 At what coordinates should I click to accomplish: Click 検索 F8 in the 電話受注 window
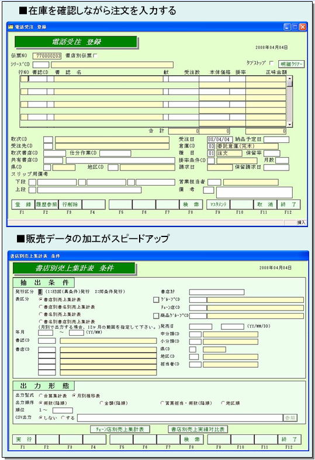191,204
